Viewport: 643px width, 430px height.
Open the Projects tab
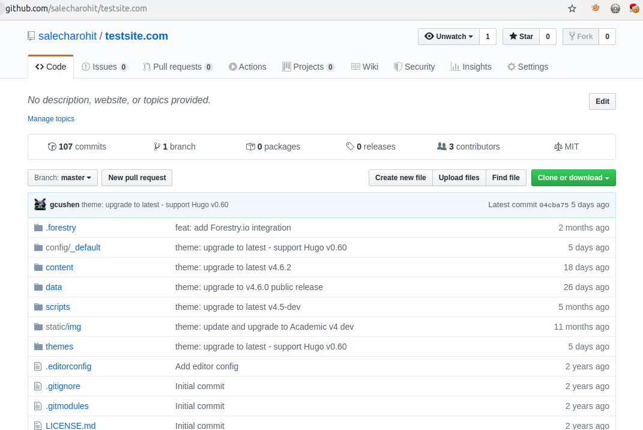(309, 67)
